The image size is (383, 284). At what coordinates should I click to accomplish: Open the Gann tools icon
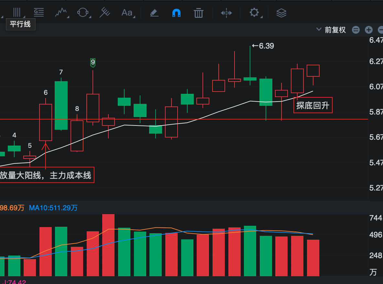pos(39,12)
